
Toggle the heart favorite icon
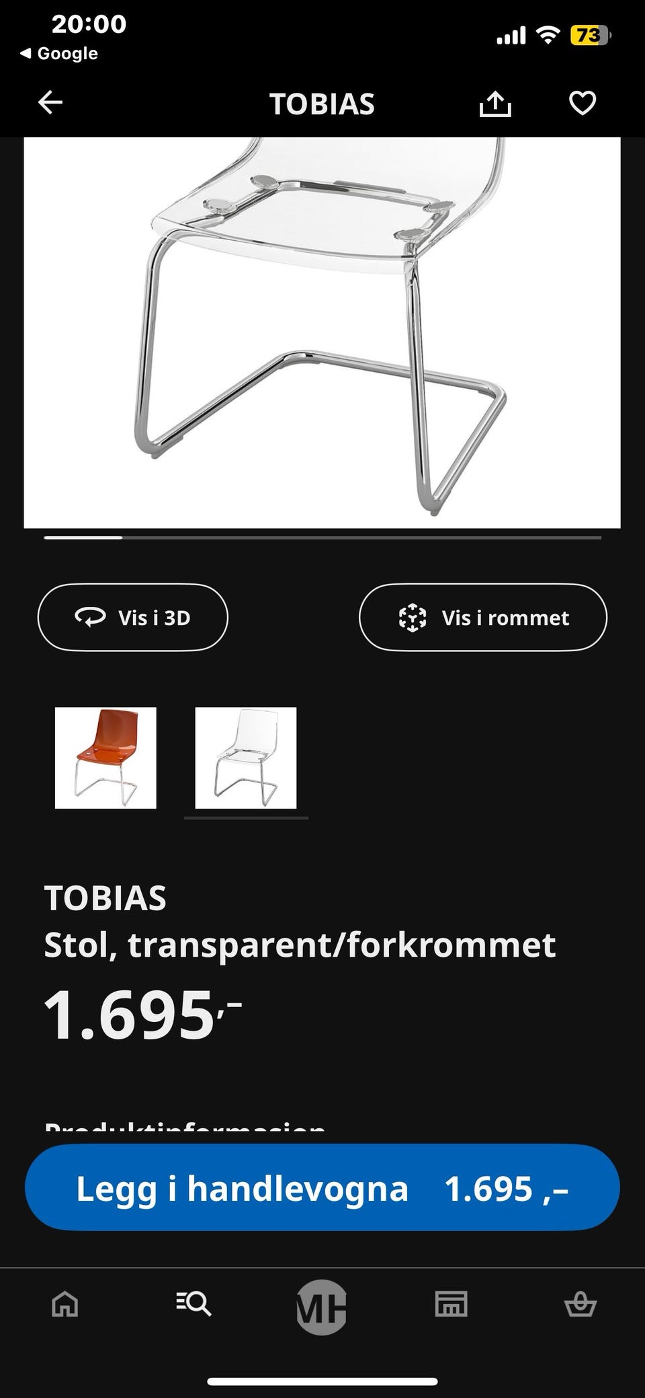[583, 103]
